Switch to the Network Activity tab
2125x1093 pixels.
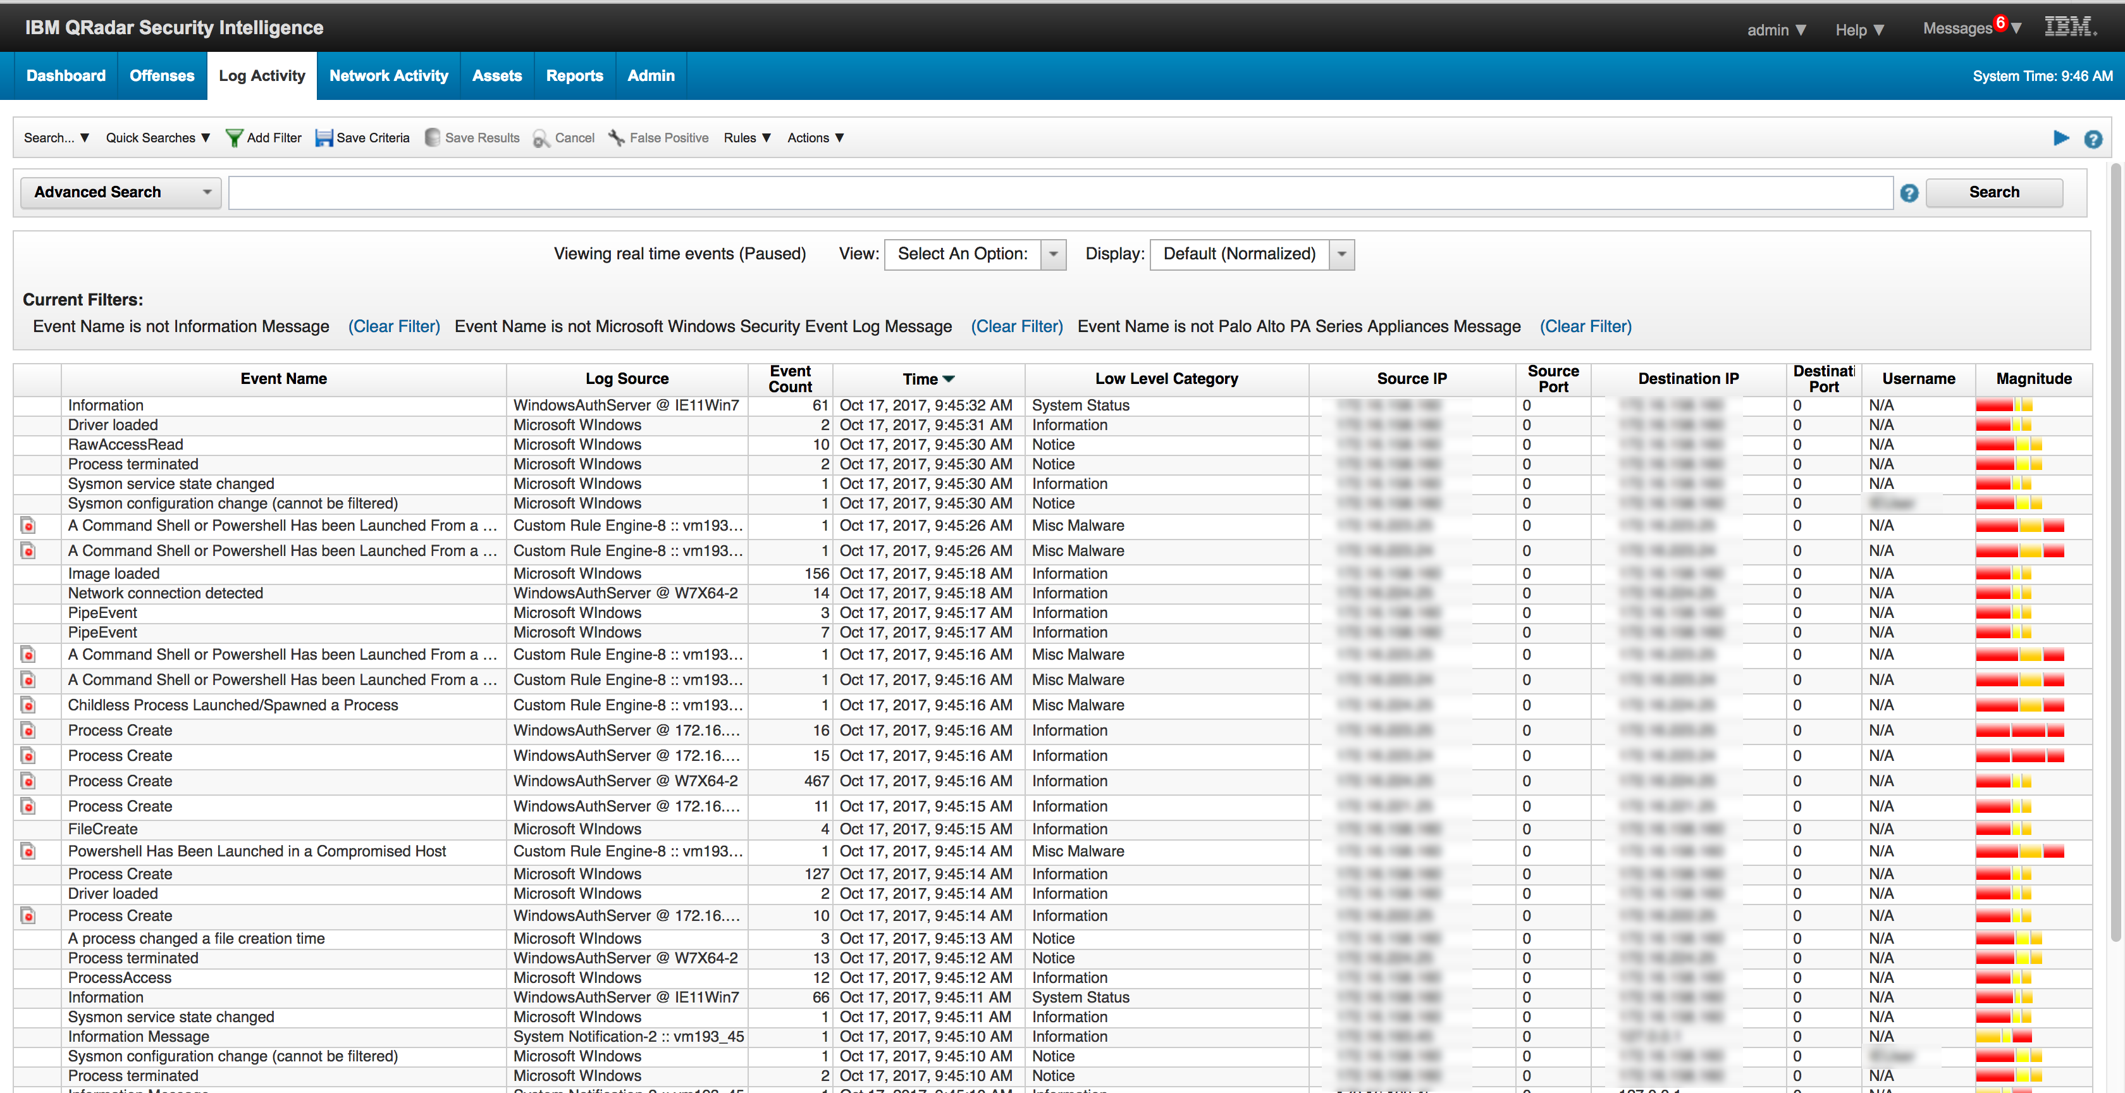pyautogui.click(x=388, y=75)
